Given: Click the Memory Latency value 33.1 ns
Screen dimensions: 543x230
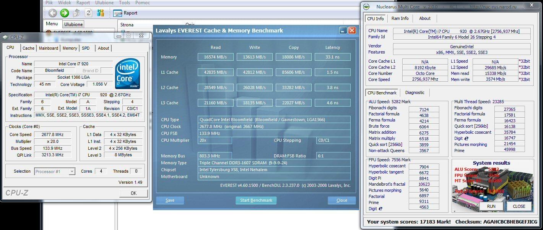Looking at the screenshot, I should [x=332, y=57].
